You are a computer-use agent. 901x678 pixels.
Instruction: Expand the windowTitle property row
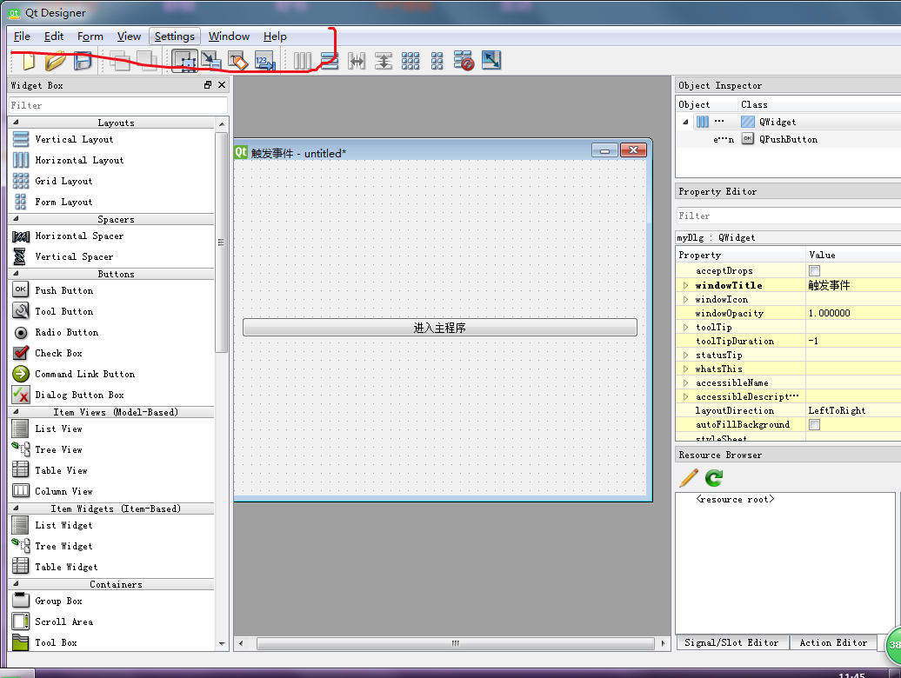(x=685, y=285)
